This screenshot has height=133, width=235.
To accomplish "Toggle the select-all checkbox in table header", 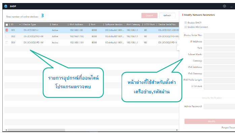I will pyautogui.click(x=7, y=25).
